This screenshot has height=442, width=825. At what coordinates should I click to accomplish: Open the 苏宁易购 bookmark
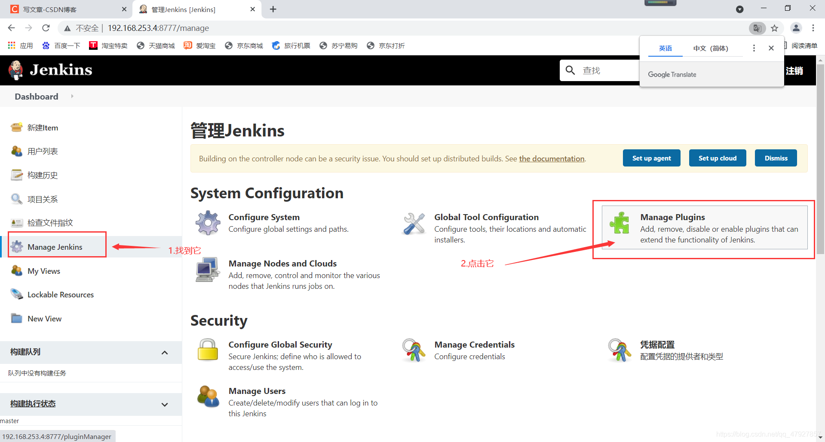tap(338, 45)
